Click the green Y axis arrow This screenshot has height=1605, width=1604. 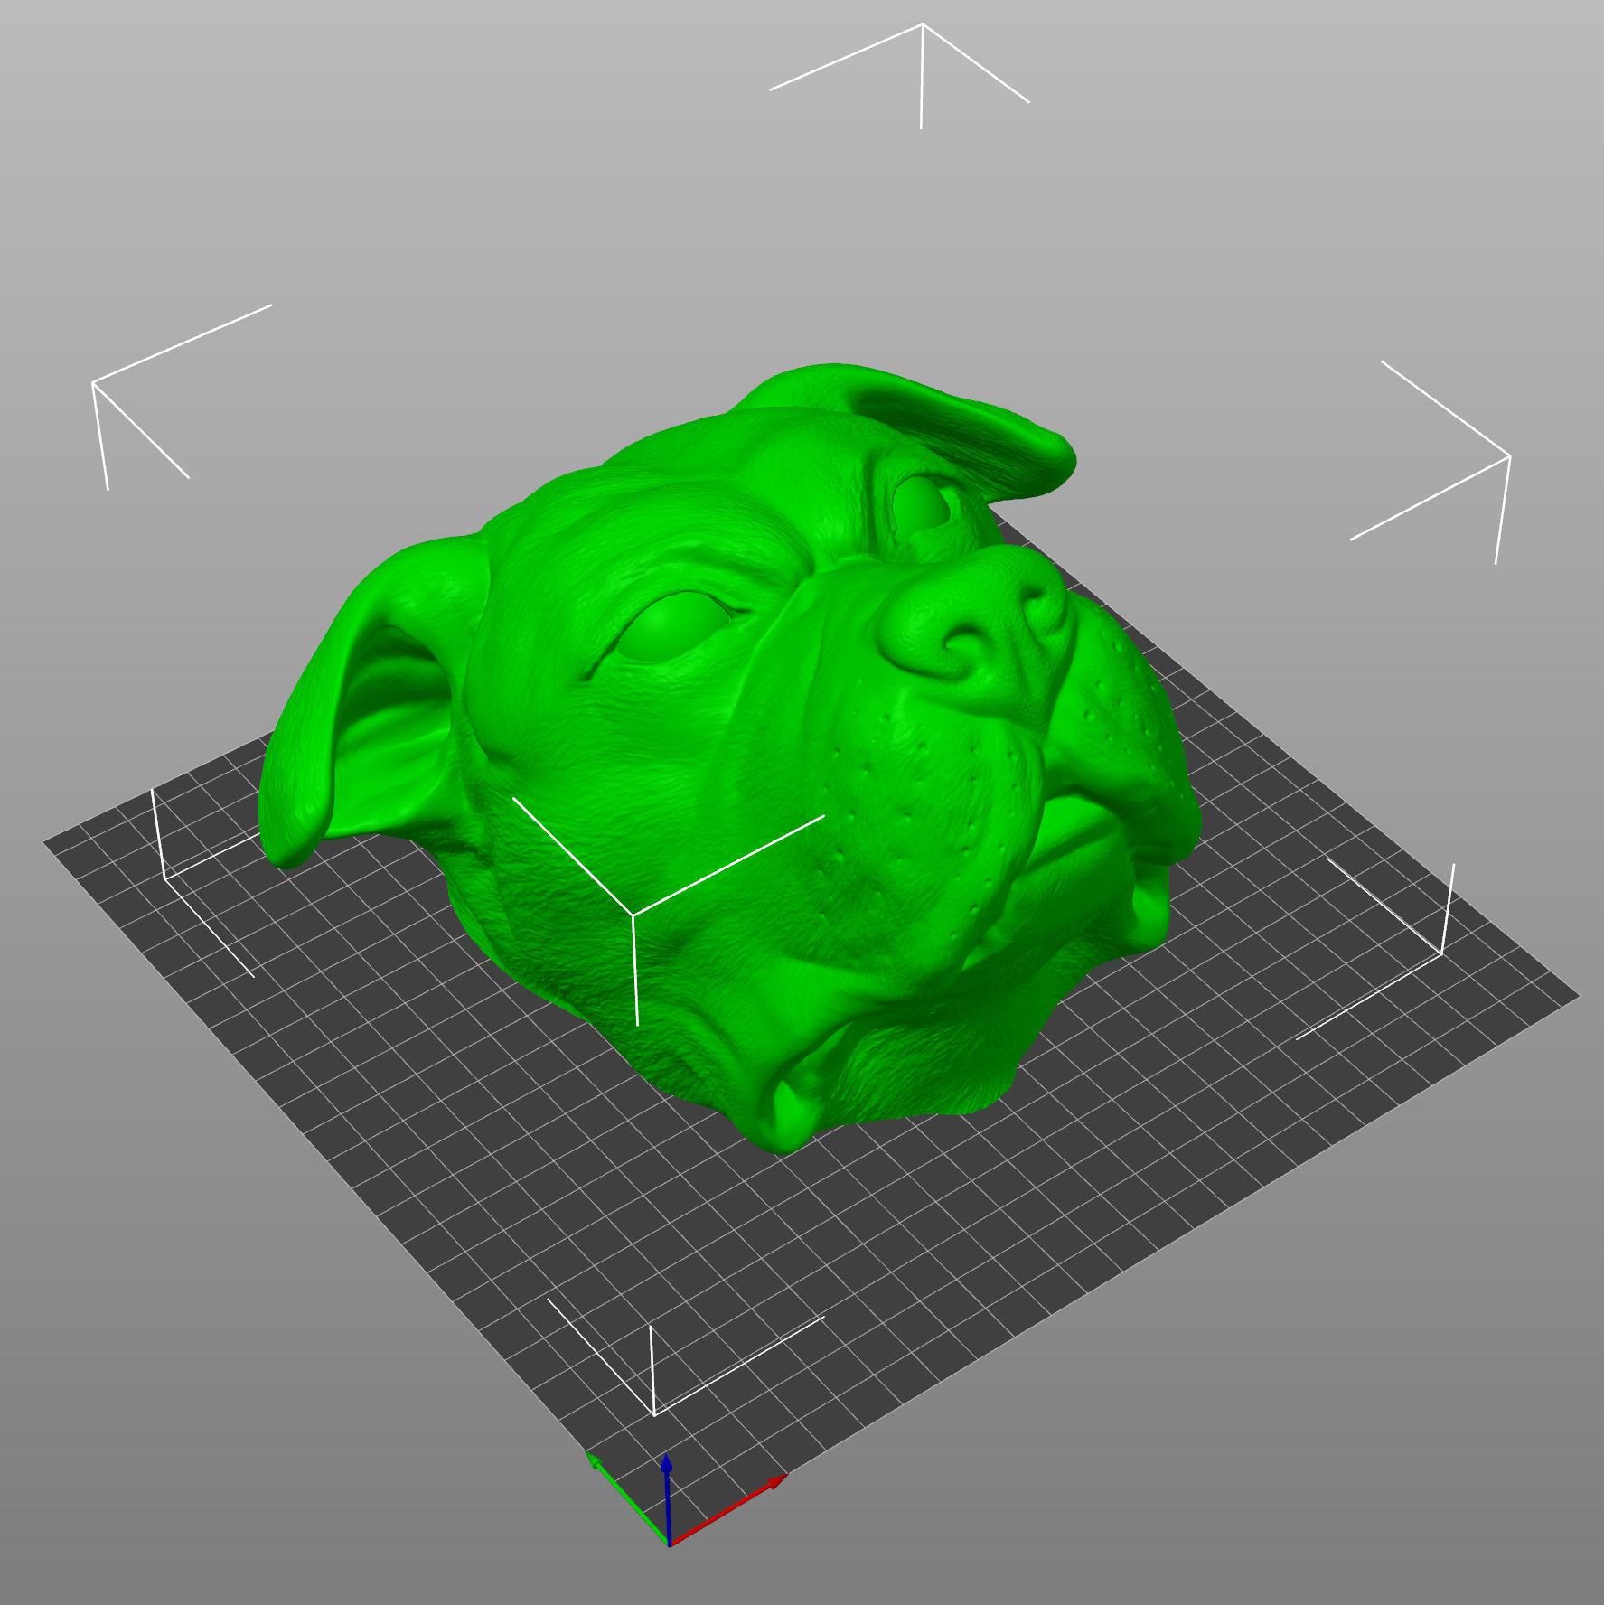[x=627, y=1498]
